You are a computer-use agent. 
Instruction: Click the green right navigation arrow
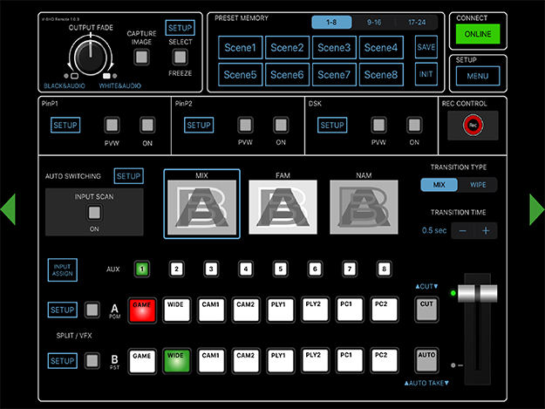[536, 209]
